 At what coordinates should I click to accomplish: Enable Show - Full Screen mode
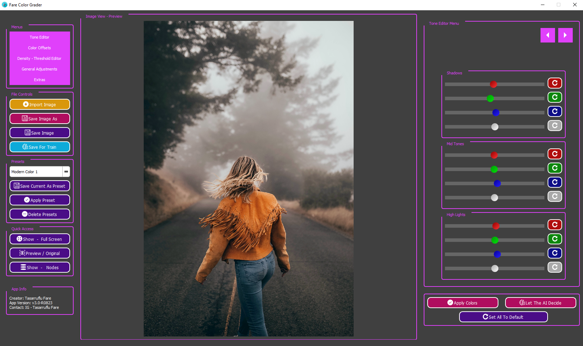pyautogui.click(x=40, y=239)
